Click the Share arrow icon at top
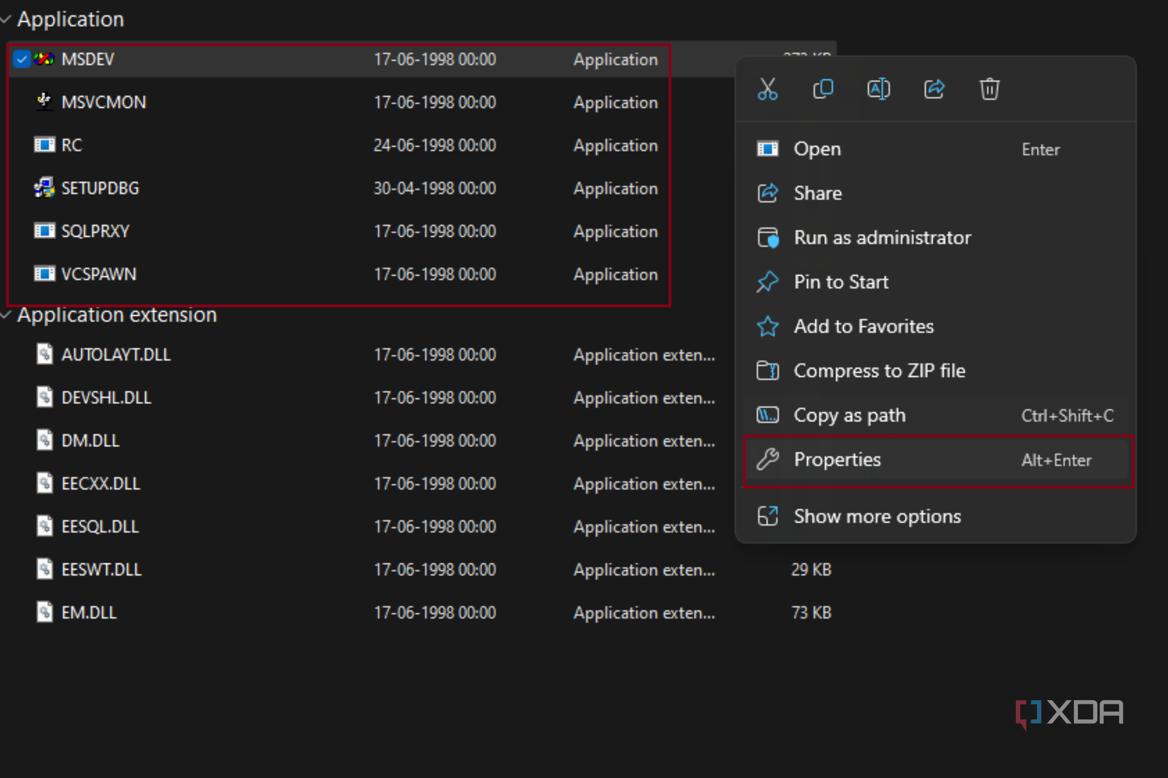 coord(934,89)
